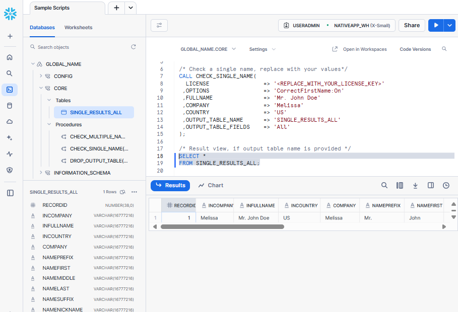Open Data database icon in sidebar
This screenshot has width=458, height=312.
pos(10,106)
